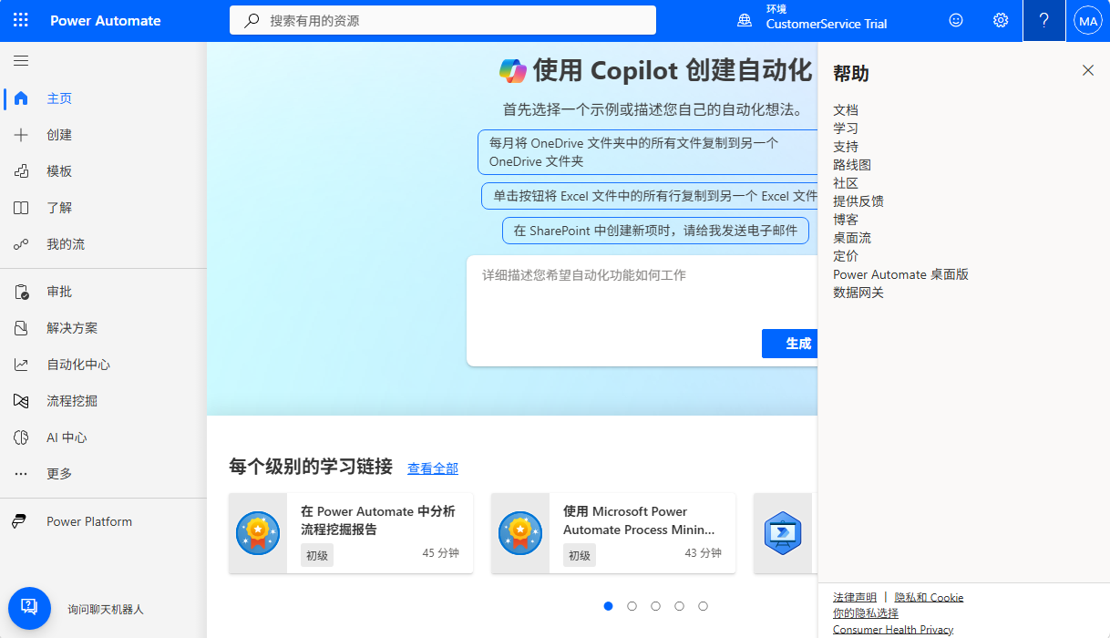Click the 了解 book icon
This screenshot has height=638, width=1110.
point(21,208)
